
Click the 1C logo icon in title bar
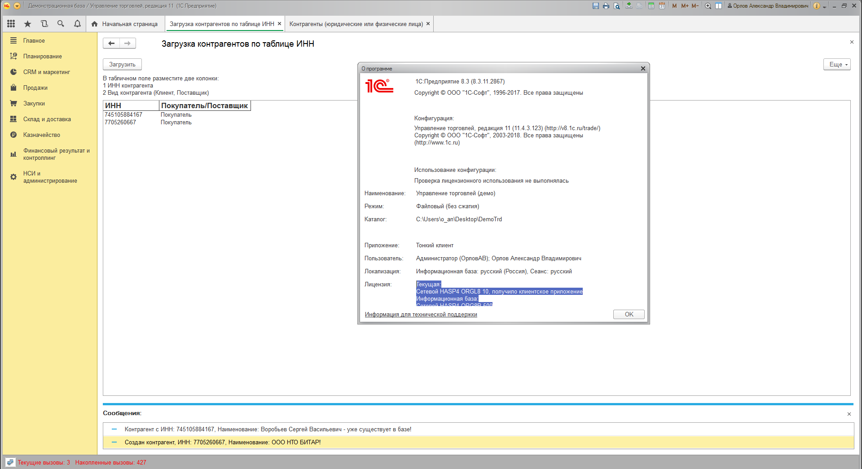[7, 6]
